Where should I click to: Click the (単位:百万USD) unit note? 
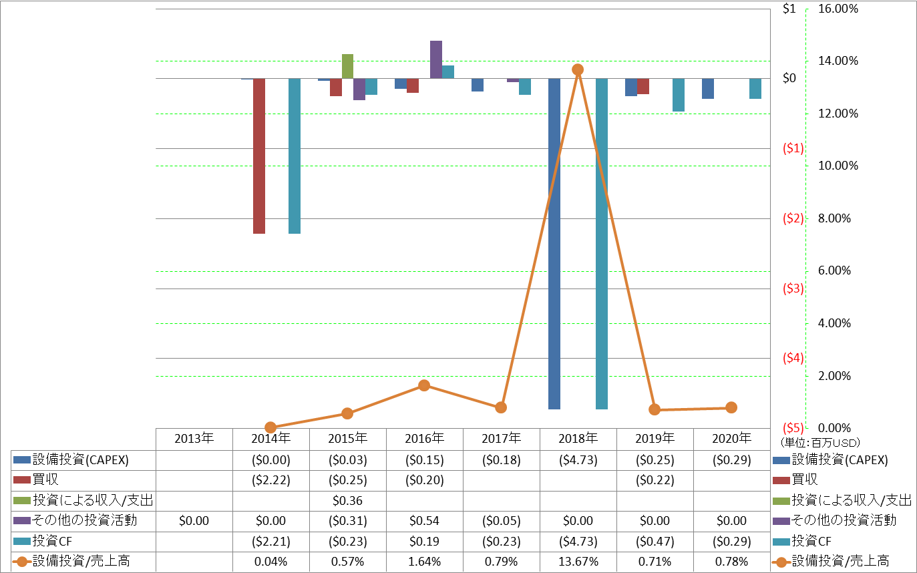819,442
